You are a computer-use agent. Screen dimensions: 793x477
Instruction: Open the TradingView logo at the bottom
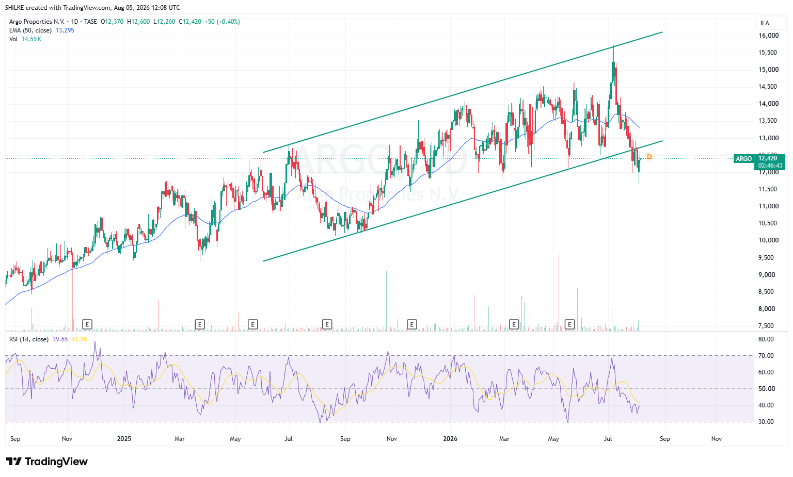pos(47,462)
